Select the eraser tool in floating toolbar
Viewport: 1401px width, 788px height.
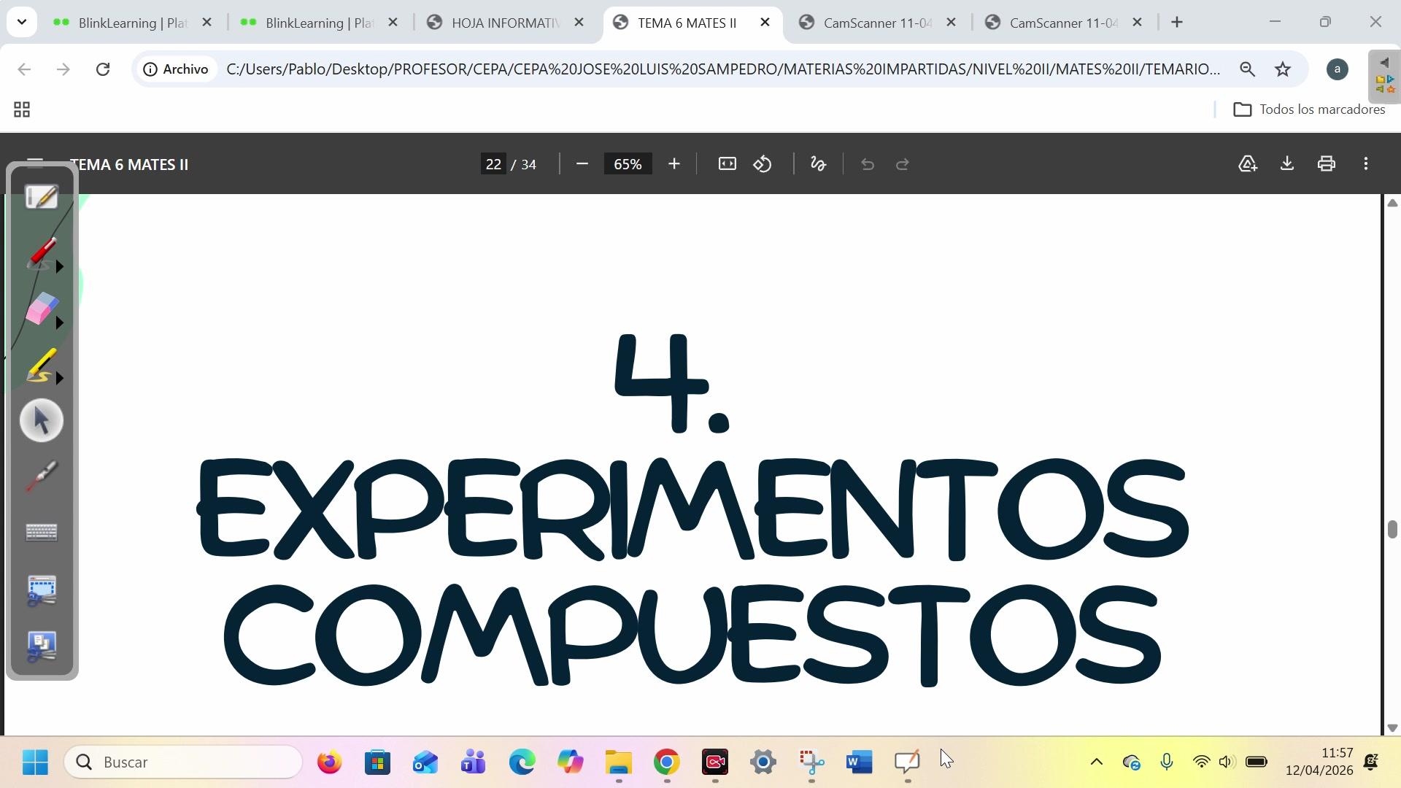point(42,309)
